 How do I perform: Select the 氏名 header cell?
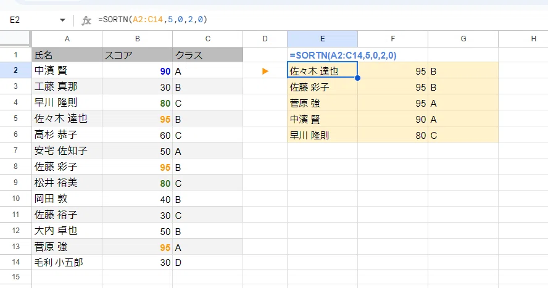pyautogui.click(x=67, y=55)
